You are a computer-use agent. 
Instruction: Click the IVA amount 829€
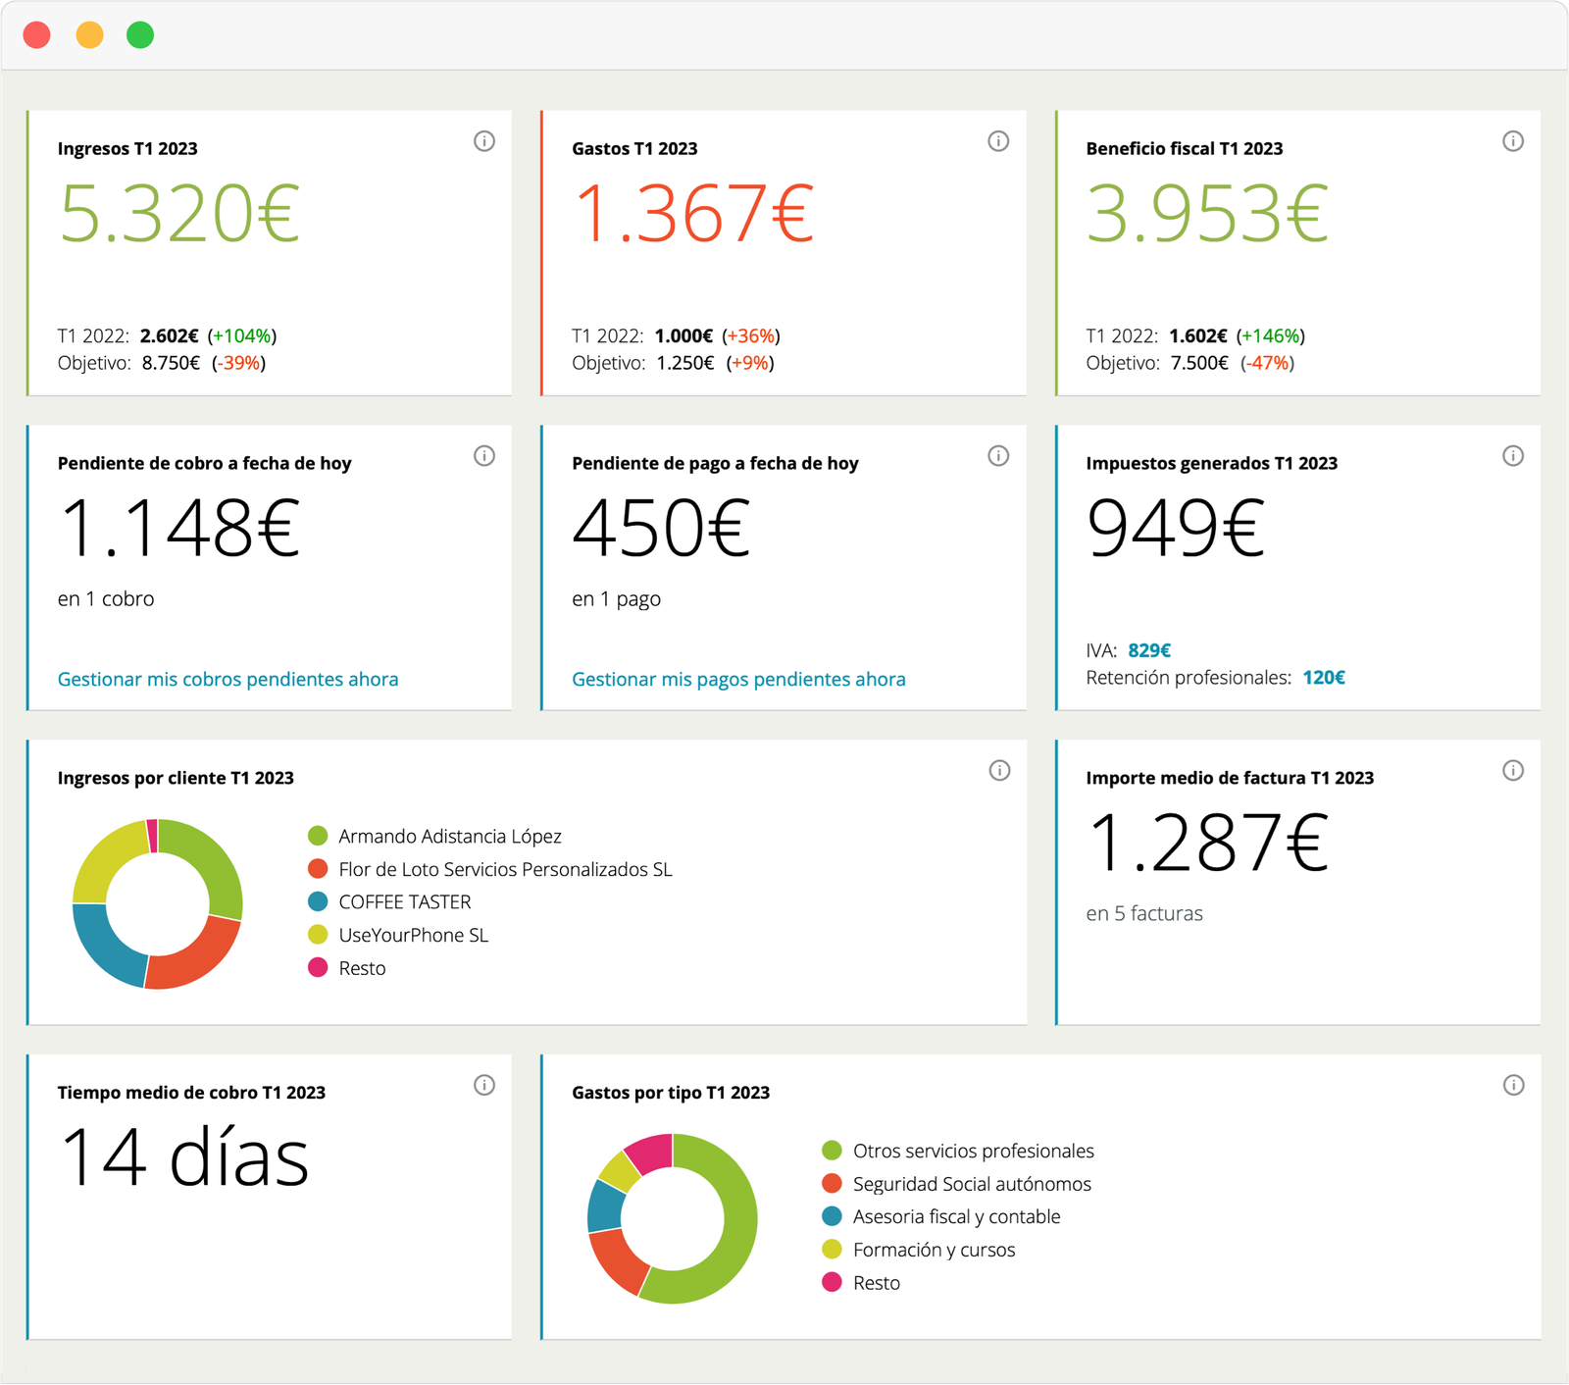pos(1149,649)
